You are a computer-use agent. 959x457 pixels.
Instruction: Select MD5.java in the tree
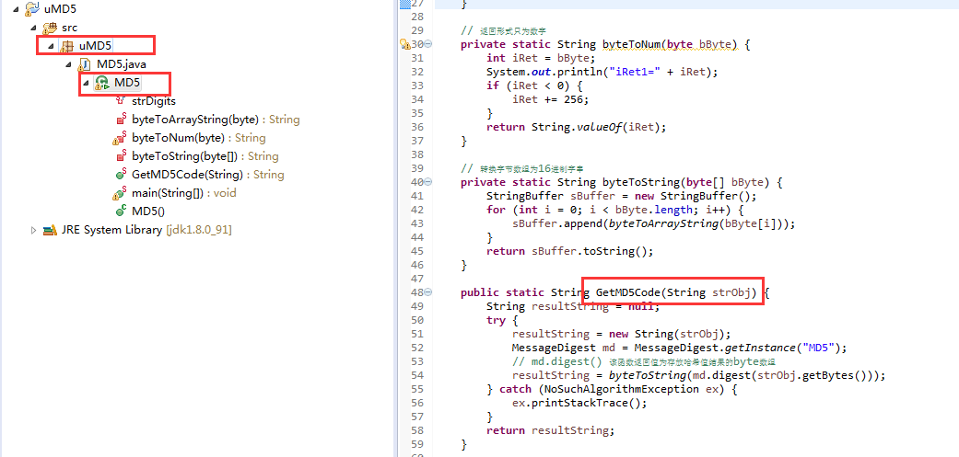tap(121, 64)
